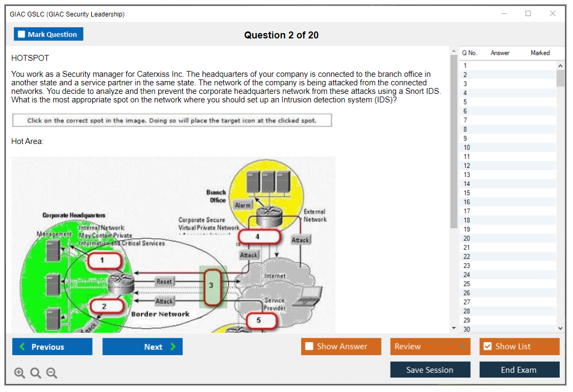Select hotspot 3 on the border network
The height and width of the screenshot is (392, 573).
click(211, 286)
